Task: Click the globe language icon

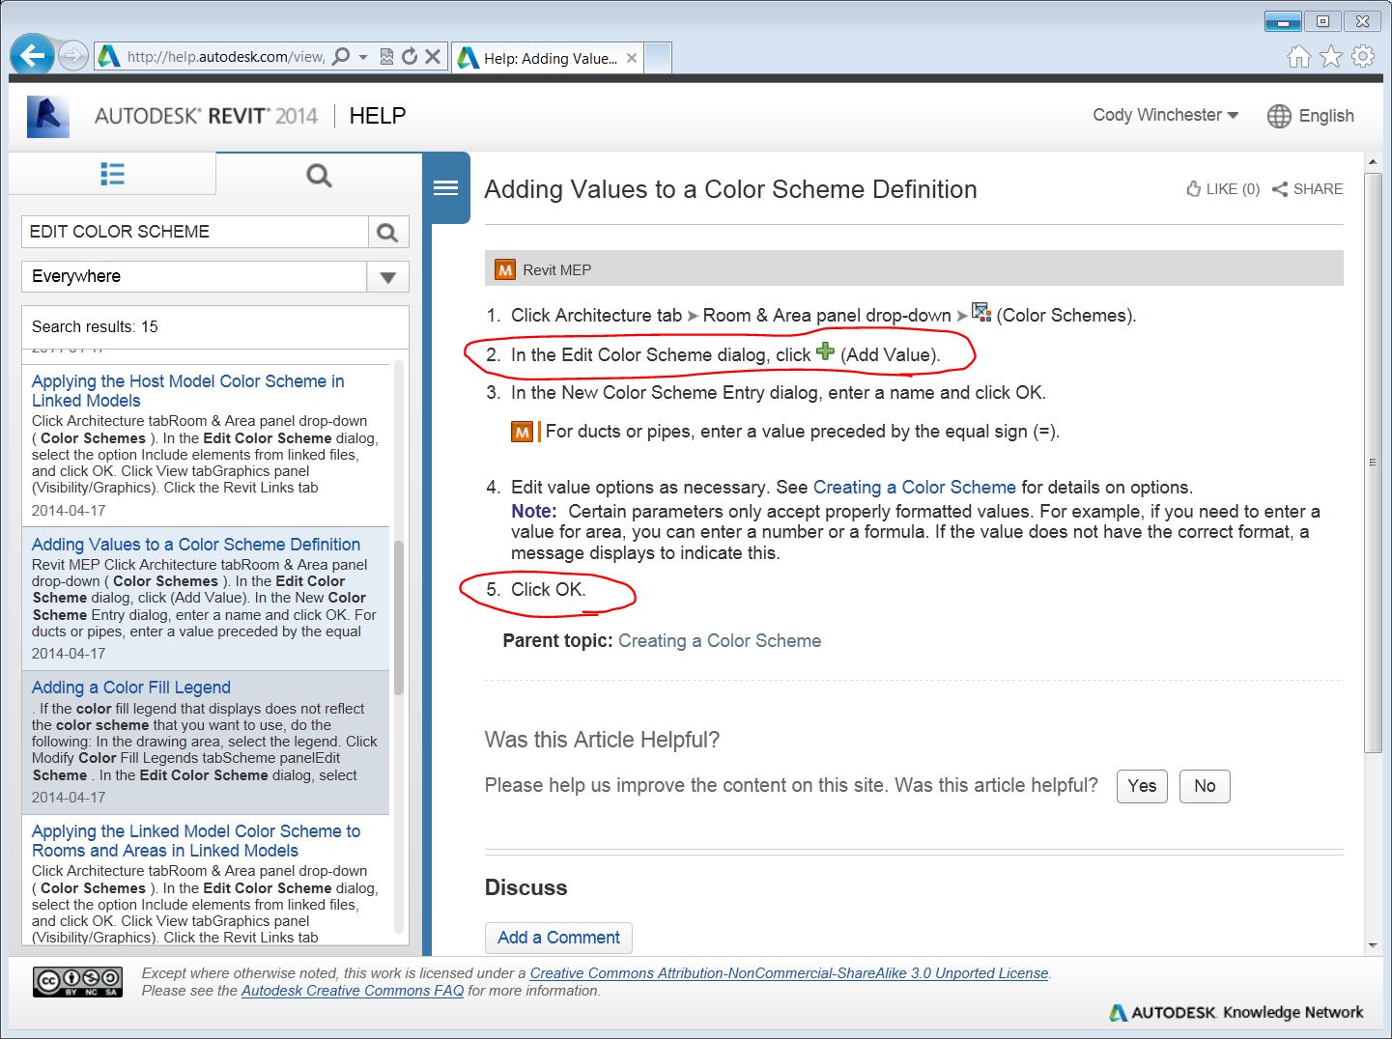Action: coord(1279,116)
